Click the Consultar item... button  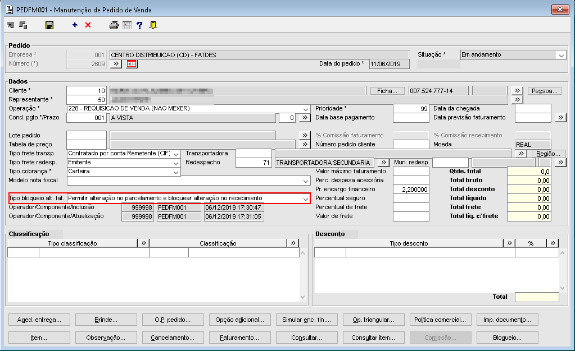click(373, 338)
